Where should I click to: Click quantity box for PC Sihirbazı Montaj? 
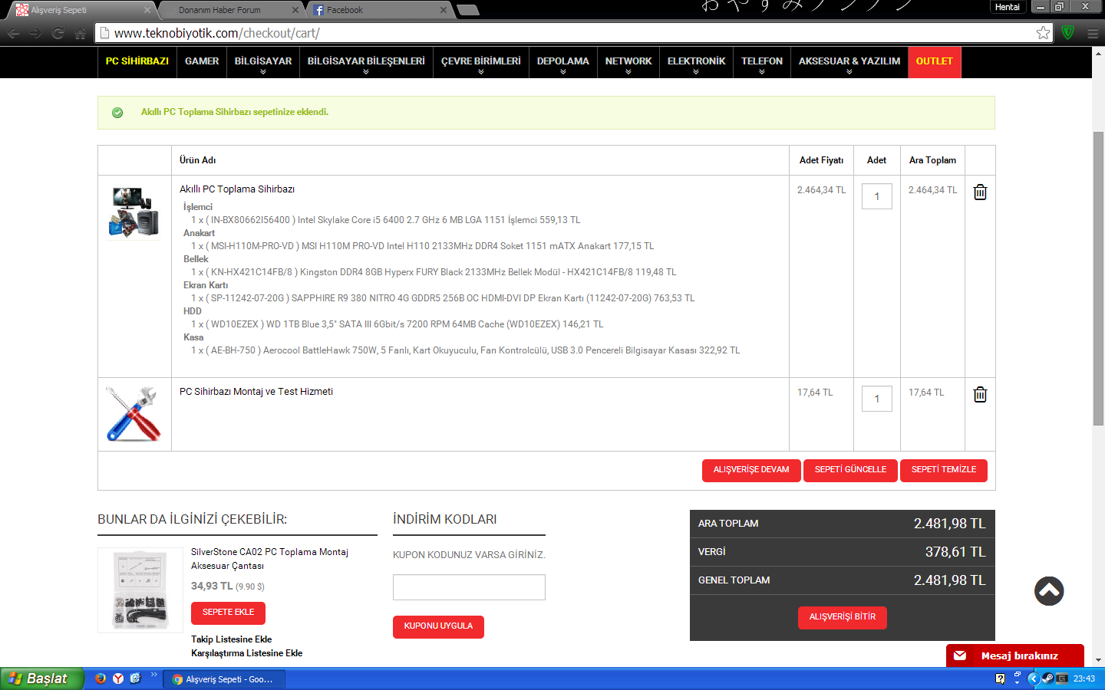pyautogui.click(x=876, y=399)
